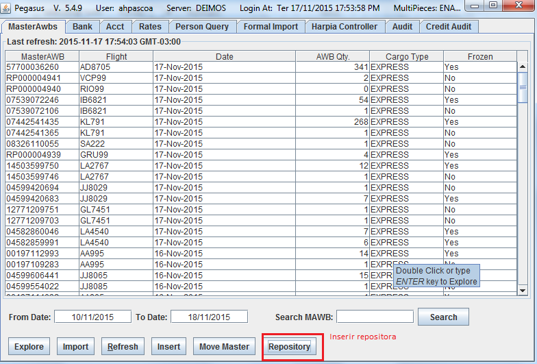Select MasterAWB 00197109283
This screenshot has height=364, width=537.
pos(42,265)
